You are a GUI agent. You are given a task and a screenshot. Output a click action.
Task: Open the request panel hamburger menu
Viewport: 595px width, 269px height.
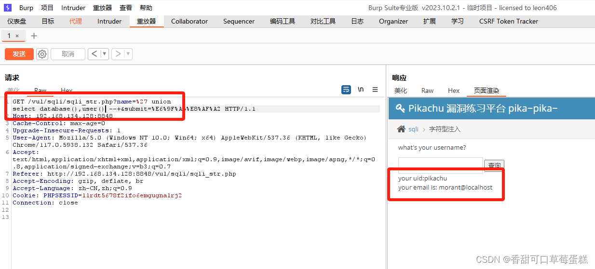(375, 90)
